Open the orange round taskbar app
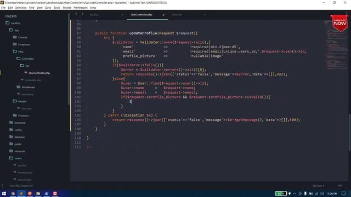351x197 pixels. pyautogui.click(x=30, y=194)
